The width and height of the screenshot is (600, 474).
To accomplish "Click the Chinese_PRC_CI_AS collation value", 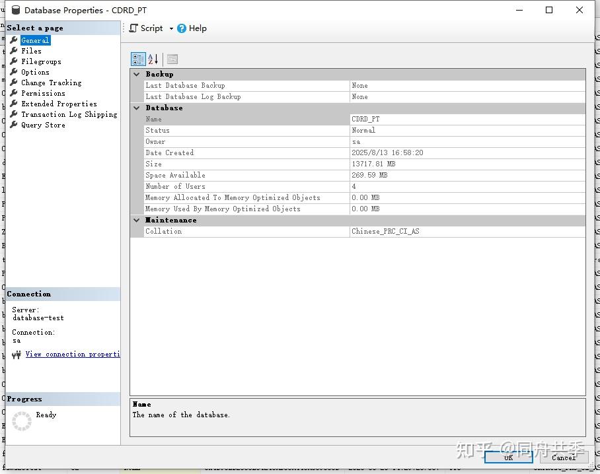I will pyautogui.click(x=385, y=231).
